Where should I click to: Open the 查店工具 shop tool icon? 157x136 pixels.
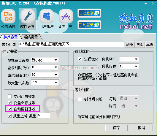click(66, 16)
